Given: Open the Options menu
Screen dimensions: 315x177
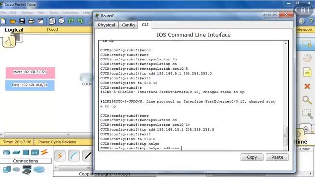Looking at the screenshot, I should (x=27, y=12).
